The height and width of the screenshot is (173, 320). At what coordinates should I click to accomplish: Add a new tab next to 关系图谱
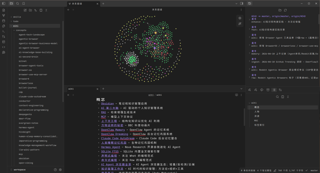103,4
